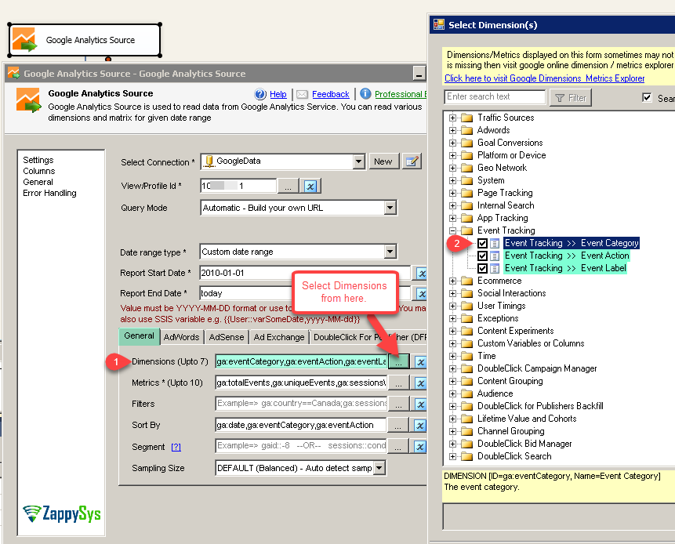675x544 pixels.
Task: Expand the Social Interactions tree node
Action: pos(452,293)
